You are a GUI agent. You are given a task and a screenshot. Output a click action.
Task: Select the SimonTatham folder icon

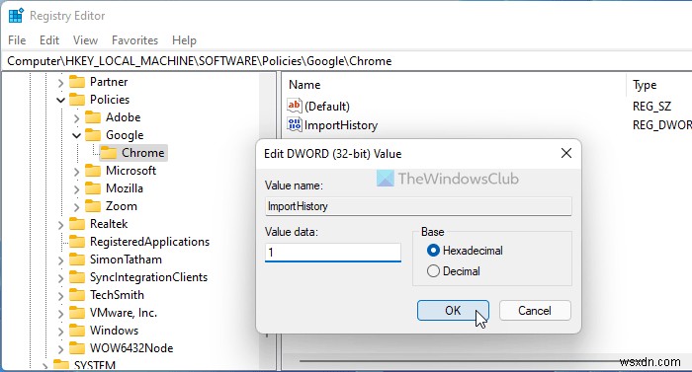pyautogui.click(x=77, y=260)
